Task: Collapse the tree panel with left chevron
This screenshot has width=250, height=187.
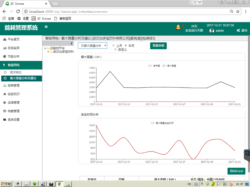Action: pos(71,43)
